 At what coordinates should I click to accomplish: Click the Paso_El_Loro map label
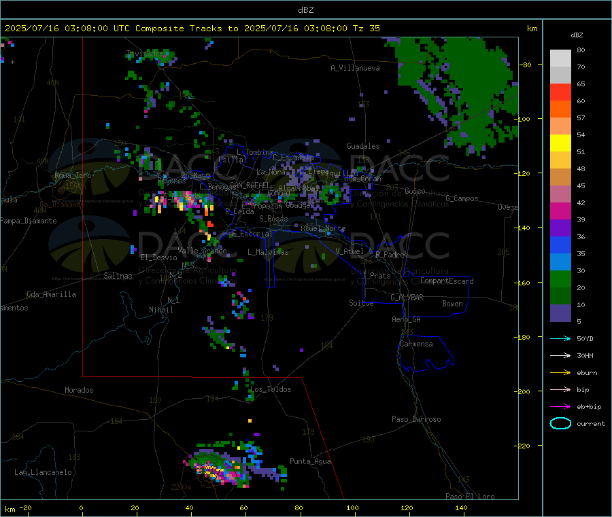click(470, 497)
